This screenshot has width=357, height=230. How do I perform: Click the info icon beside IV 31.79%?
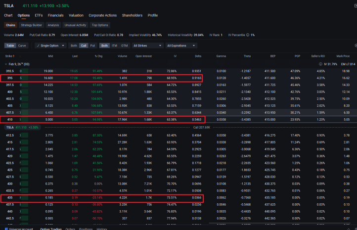[320, 64]
